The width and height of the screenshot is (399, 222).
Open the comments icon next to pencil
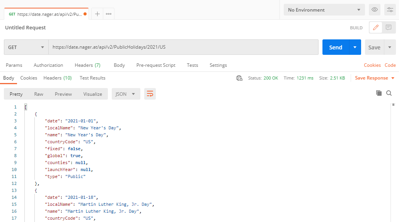pyautogui.click(x=389, y=27)
